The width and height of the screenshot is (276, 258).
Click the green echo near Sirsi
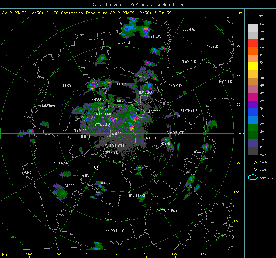click(x=60, y=192)
